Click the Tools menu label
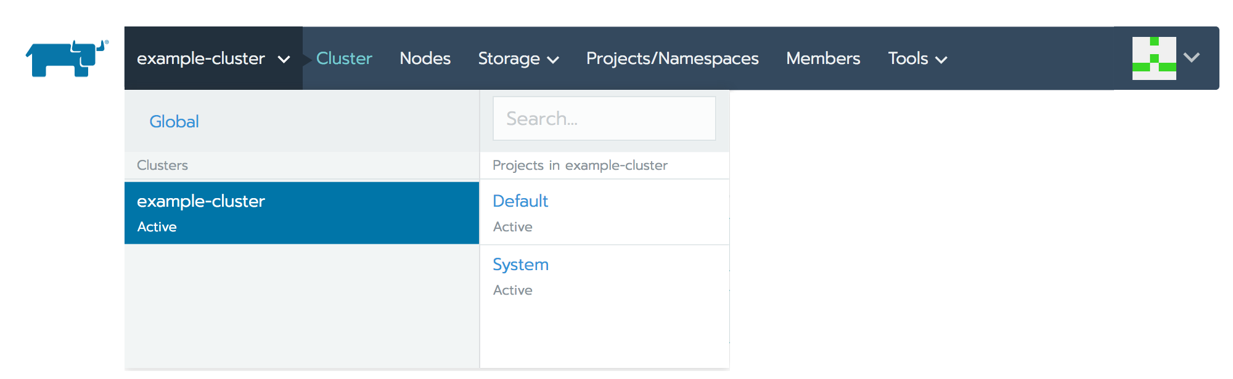 tap(907, 58)
